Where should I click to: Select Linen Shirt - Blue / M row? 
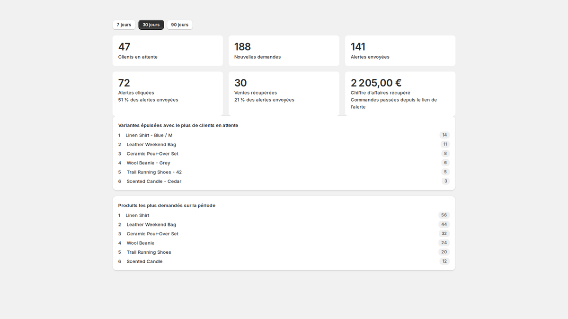[284, 135]
